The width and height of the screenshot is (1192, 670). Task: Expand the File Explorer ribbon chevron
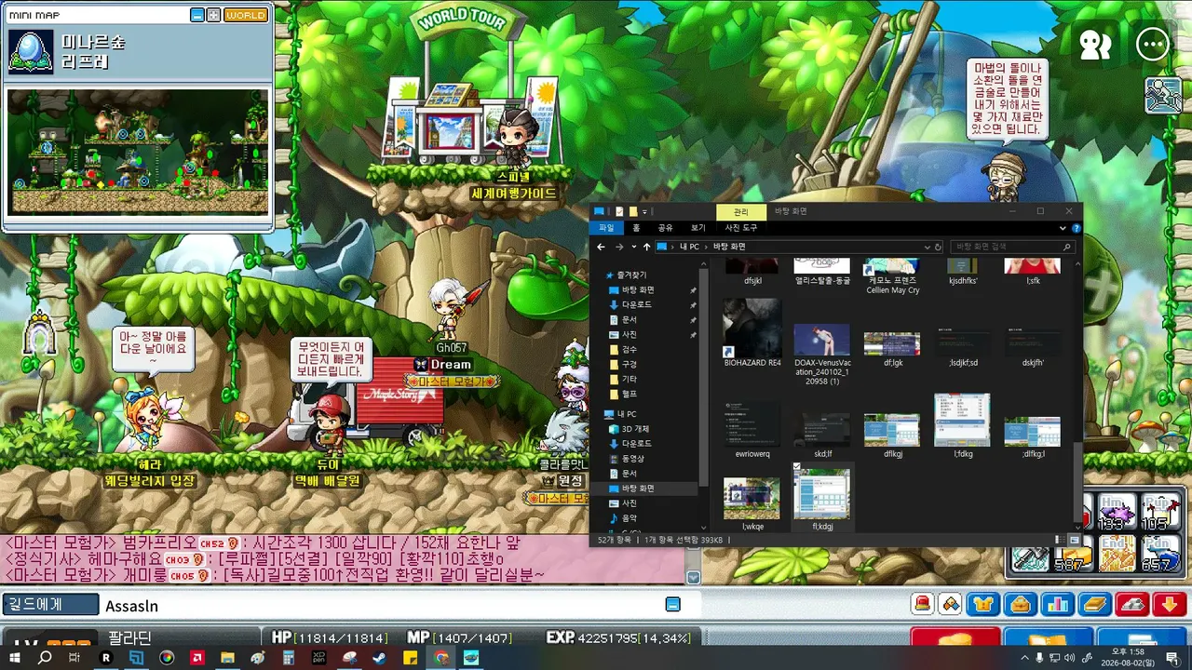point(1063,228)
